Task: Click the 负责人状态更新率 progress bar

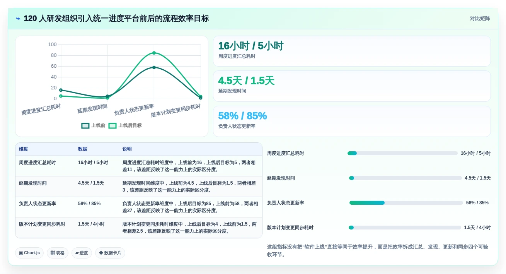Action: pyautogui.click(x=406, y=203)
